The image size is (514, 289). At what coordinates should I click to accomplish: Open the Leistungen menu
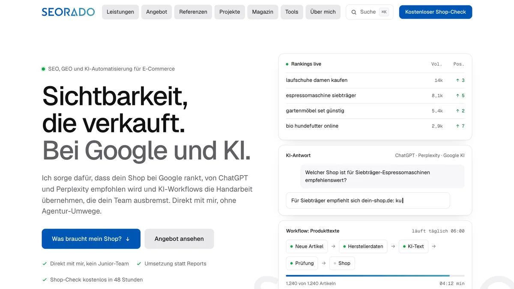[120, 12]
